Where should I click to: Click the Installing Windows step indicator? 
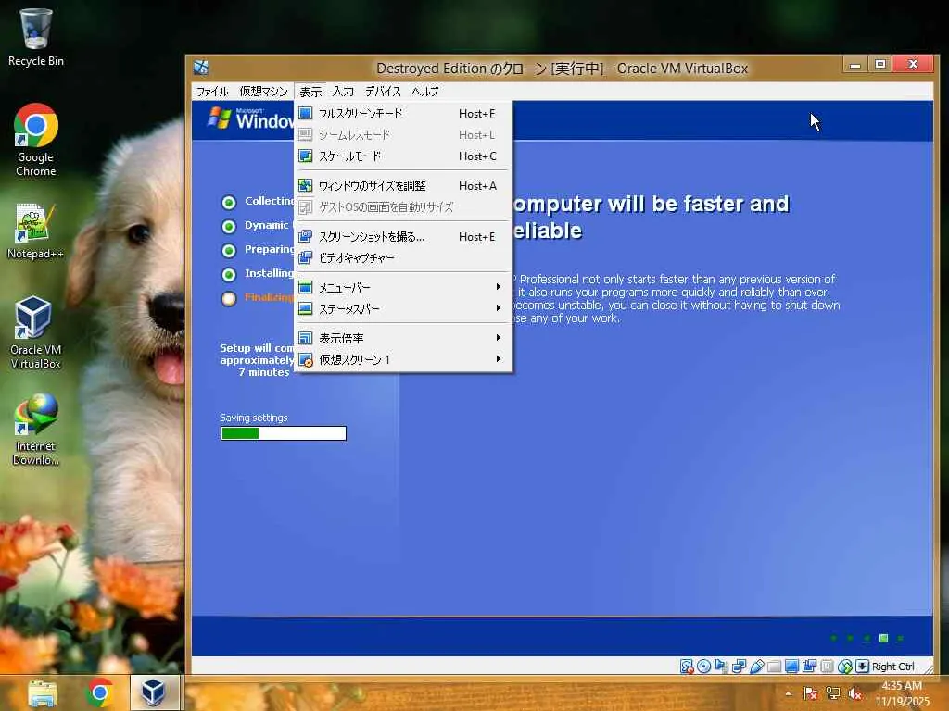pos(229,274)
